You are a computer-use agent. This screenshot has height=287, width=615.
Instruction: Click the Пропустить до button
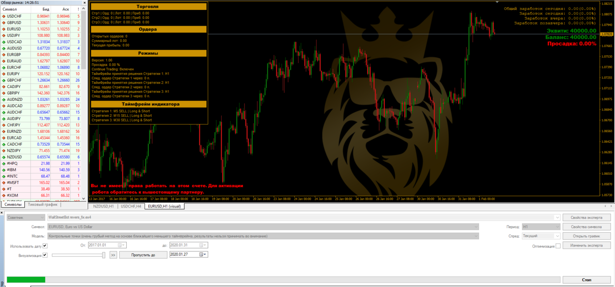[143, 255]
